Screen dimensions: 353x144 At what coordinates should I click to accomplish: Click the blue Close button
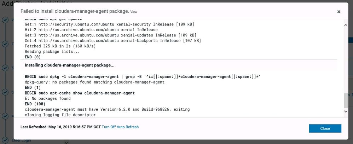click(325, 128)
